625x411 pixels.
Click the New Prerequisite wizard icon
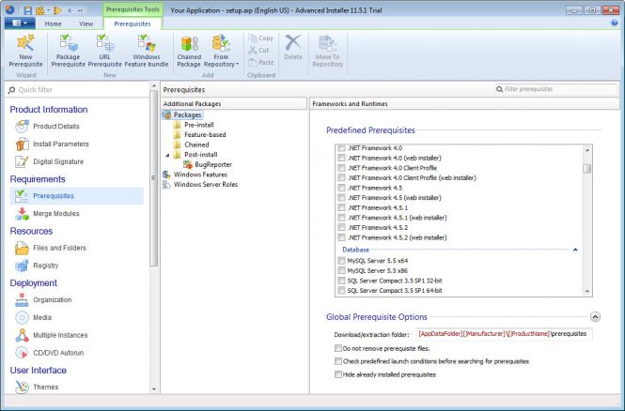click(x=25, y=50)
